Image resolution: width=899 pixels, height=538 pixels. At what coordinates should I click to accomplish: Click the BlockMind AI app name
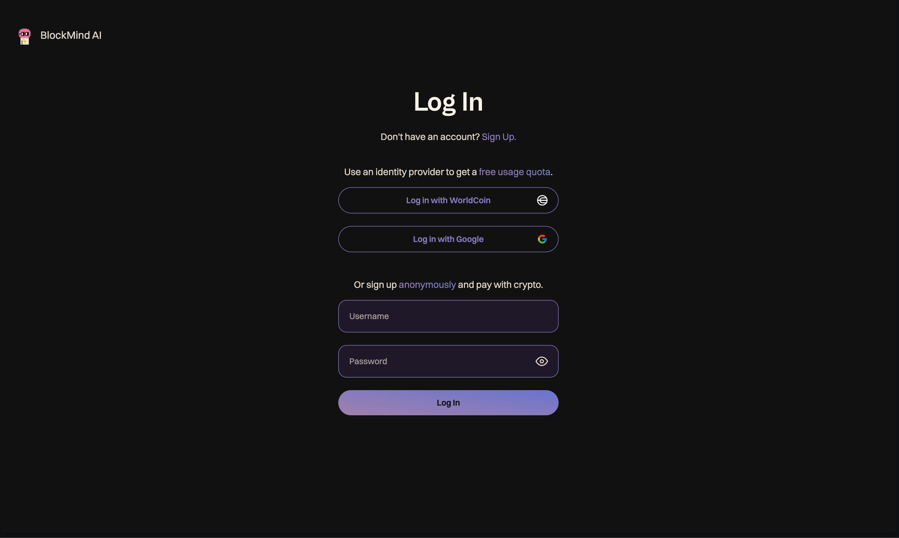(71, 35)
